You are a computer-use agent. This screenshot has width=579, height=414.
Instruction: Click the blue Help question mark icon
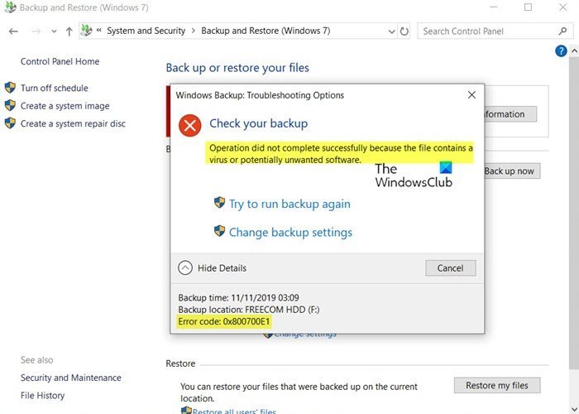tap(562, 51)
